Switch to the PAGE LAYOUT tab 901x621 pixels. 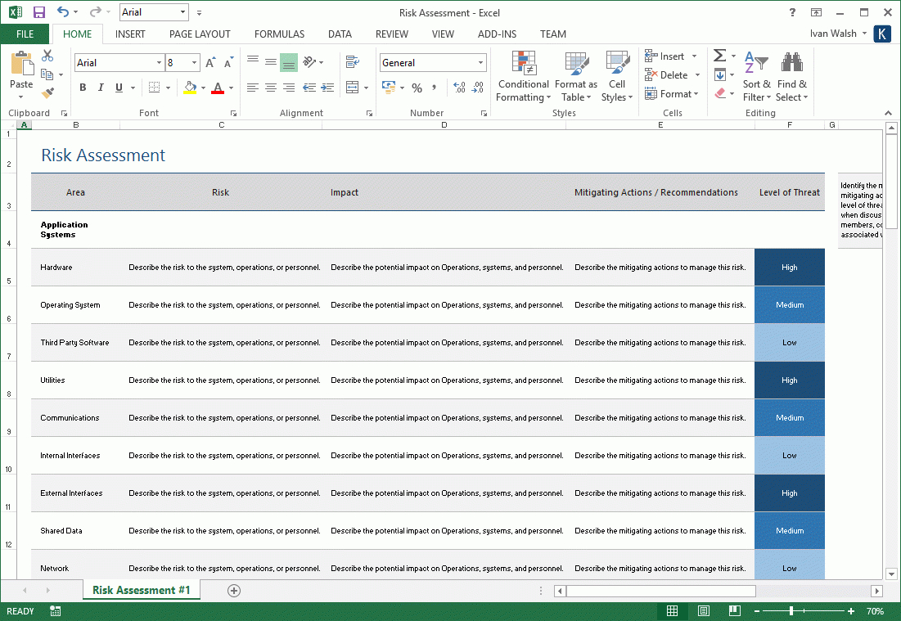(200, 34)
